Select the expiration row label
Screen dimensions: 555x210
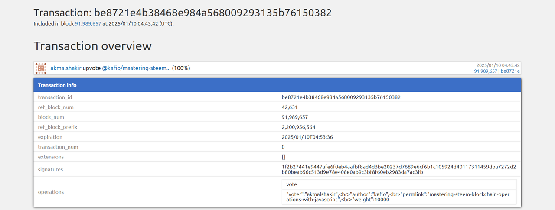(x=50, y=137)
